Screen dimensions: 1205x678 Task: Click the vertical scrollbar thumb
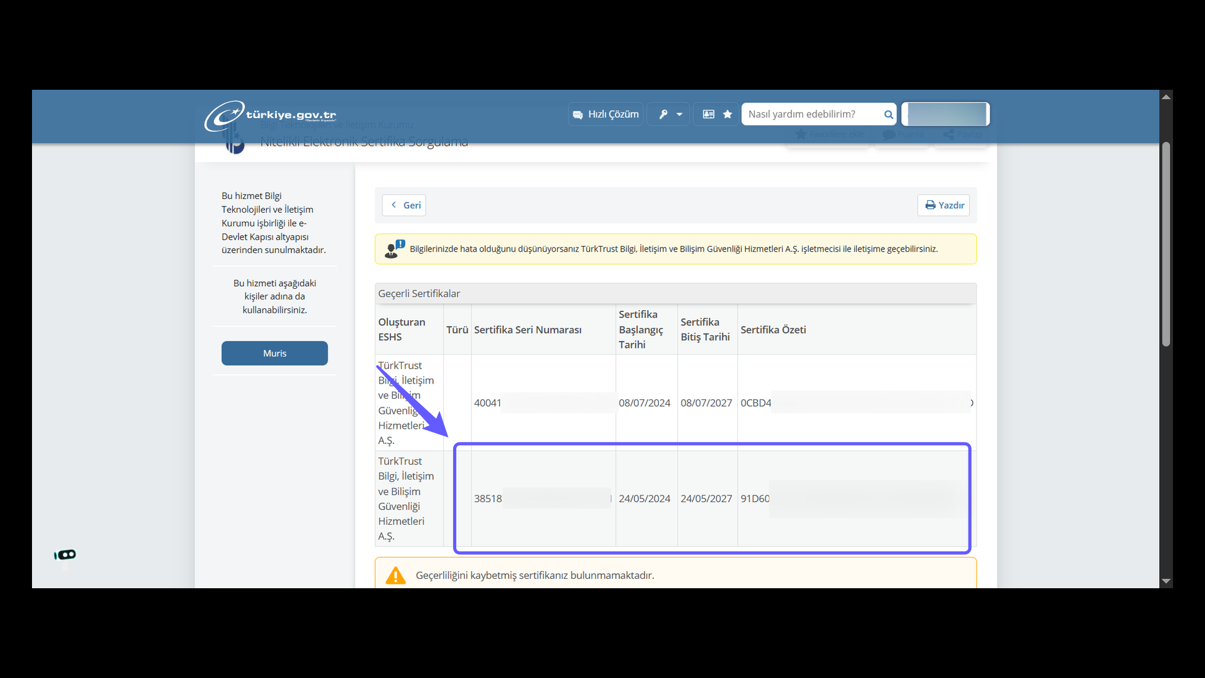(1166, 245)
